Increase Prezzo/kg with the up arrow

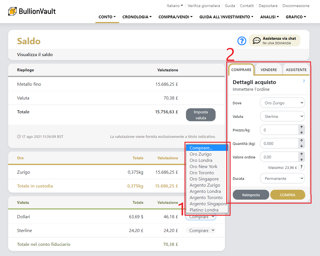(x=302, y=127)
